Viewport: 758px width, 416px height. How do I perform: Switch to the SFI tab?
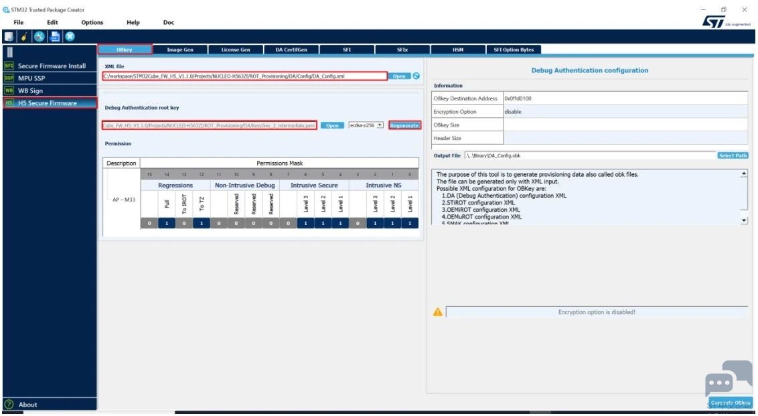[x=347, y=50]
